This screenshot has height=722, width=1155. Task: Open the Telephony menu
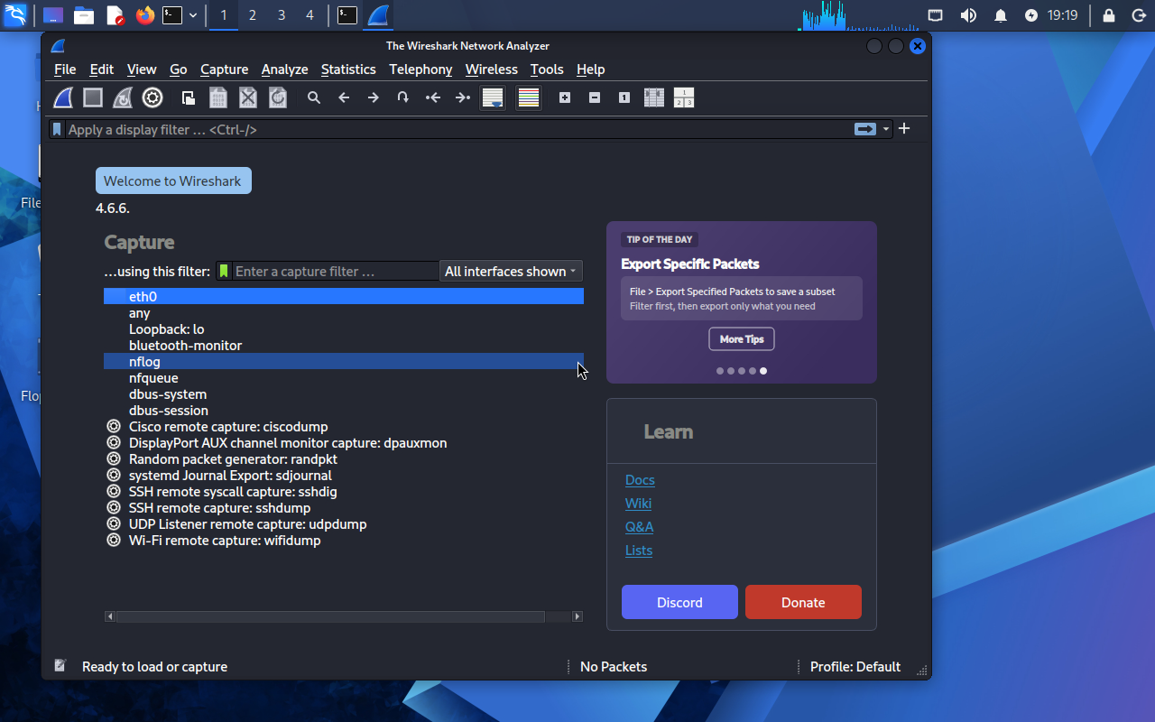point(420,69)
